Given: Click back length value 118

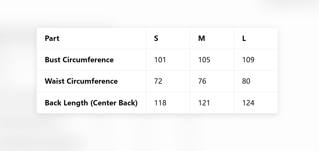Looking at the screenshot, I should [x=160, y=103].
